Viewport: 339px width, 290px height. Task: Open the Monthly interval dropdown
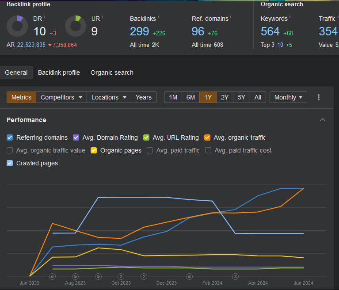(x=288, y=97)
